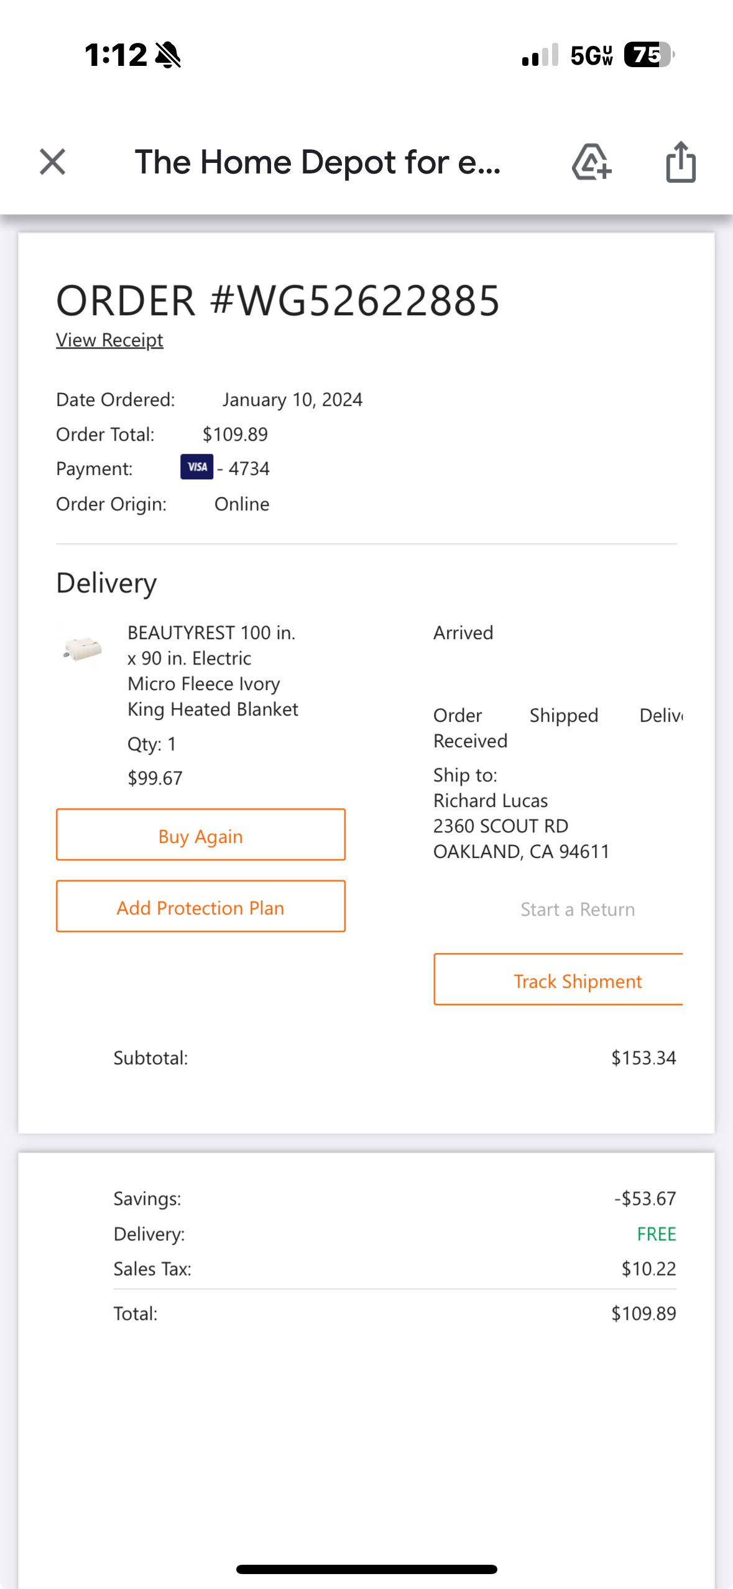The image size is (733, 1589).
Task: Tap the add to Drive icon
Action: point(591,162)
